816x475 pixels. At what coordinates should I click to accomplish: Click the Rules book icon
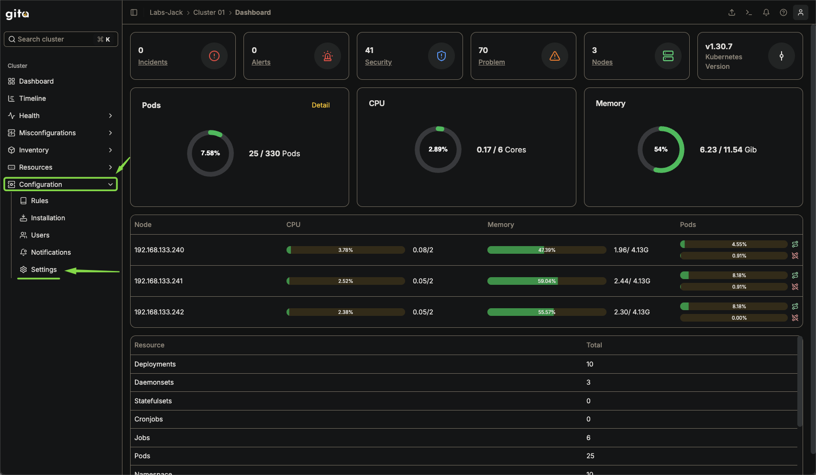pos(23,201)
